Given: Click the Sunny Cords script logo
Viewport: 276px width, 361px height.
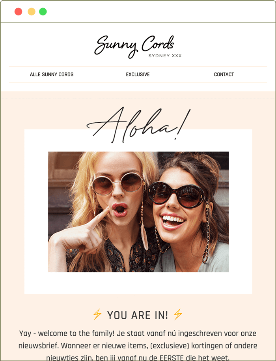Looking at the screenshot, I should [x=134, y=46].
